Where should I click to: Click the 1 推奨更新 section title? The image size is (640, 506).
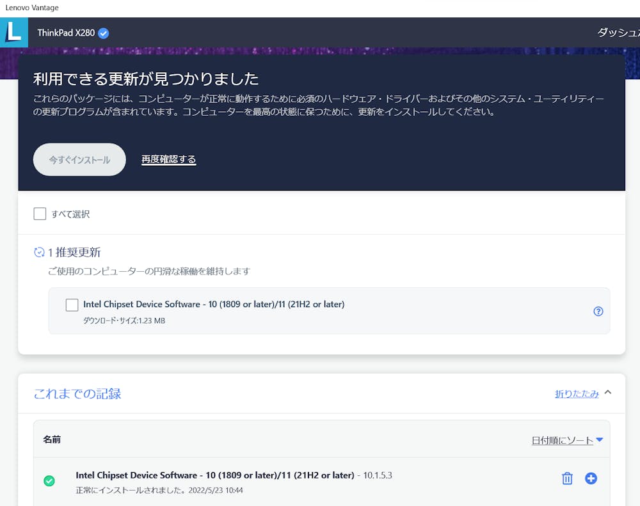(x=74, y=252)
